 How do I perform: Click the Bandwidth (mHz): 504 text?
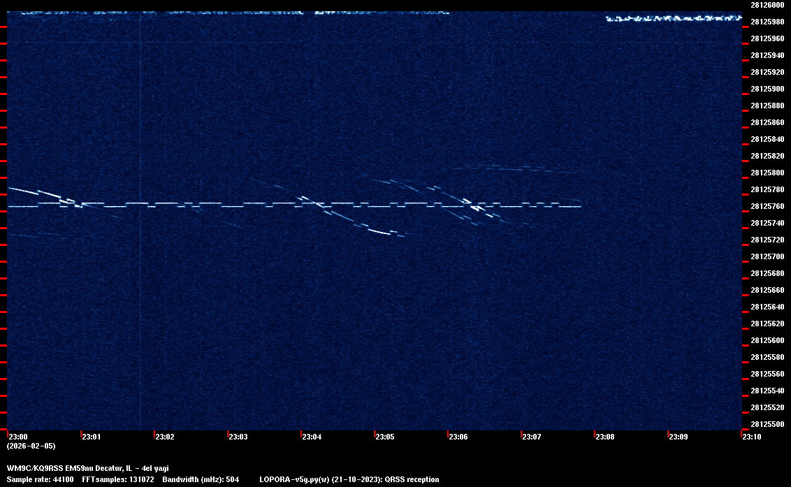(x=200, y=479)
